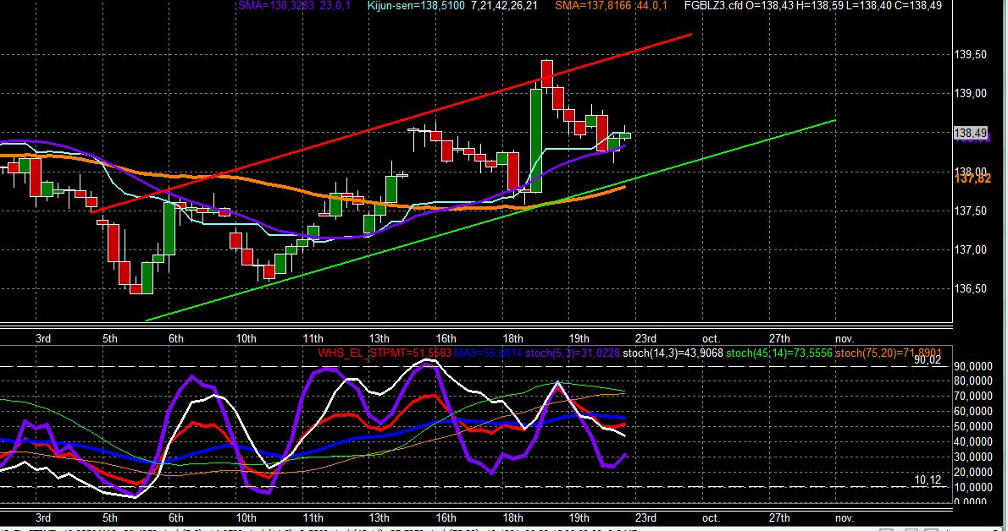Click the FGBLZ3.cfd OHLC header text

(x=812, y=6)
